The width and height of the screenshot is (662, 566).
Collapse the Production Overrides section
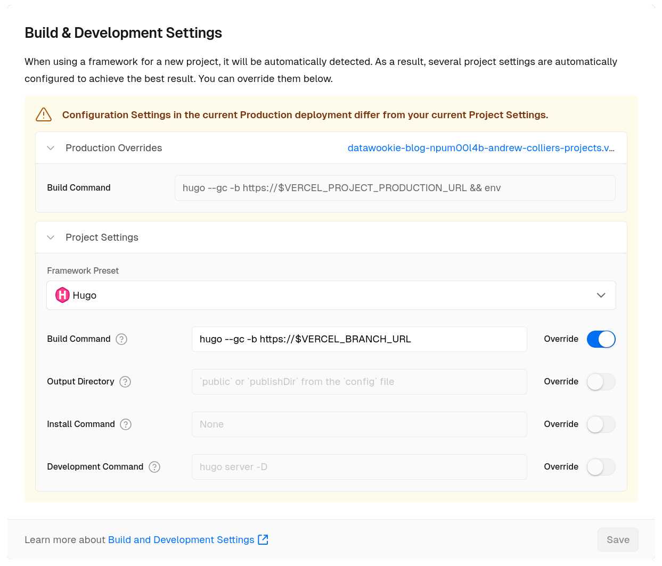click(x=51, y=148)
